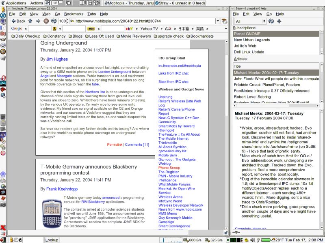Click the Title column header in Articles

coord(276,66)
